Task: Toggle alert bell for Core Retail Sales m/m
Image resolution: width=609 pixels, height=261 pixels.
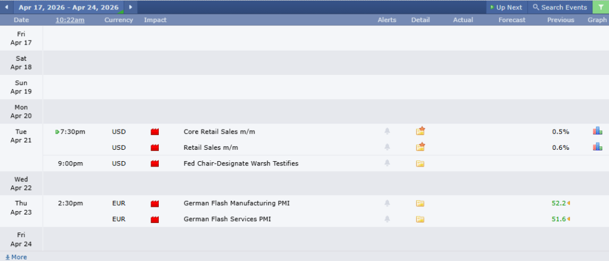Action: [x=387, y=131]
